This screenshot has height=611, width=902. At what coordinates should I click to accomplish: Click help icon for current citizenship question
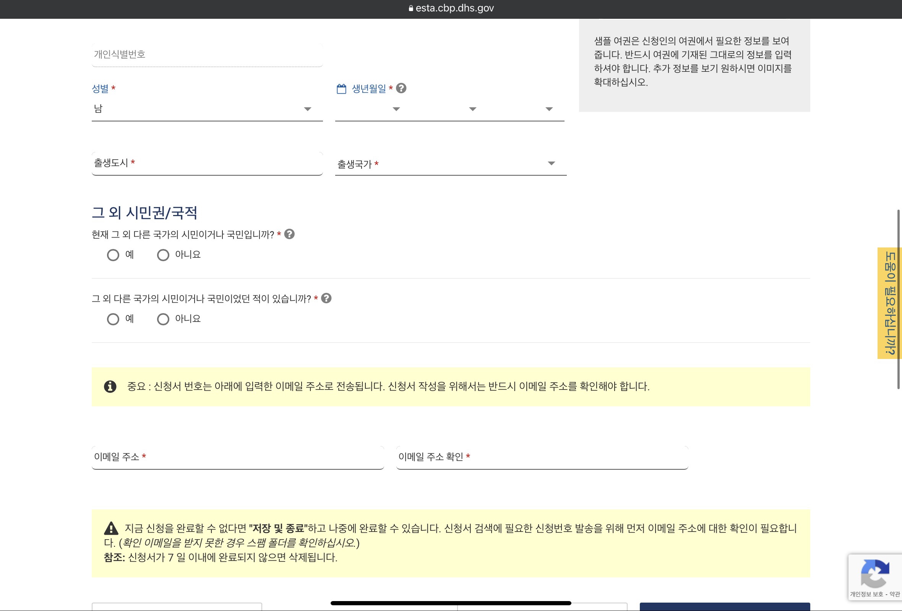[289, 234]
